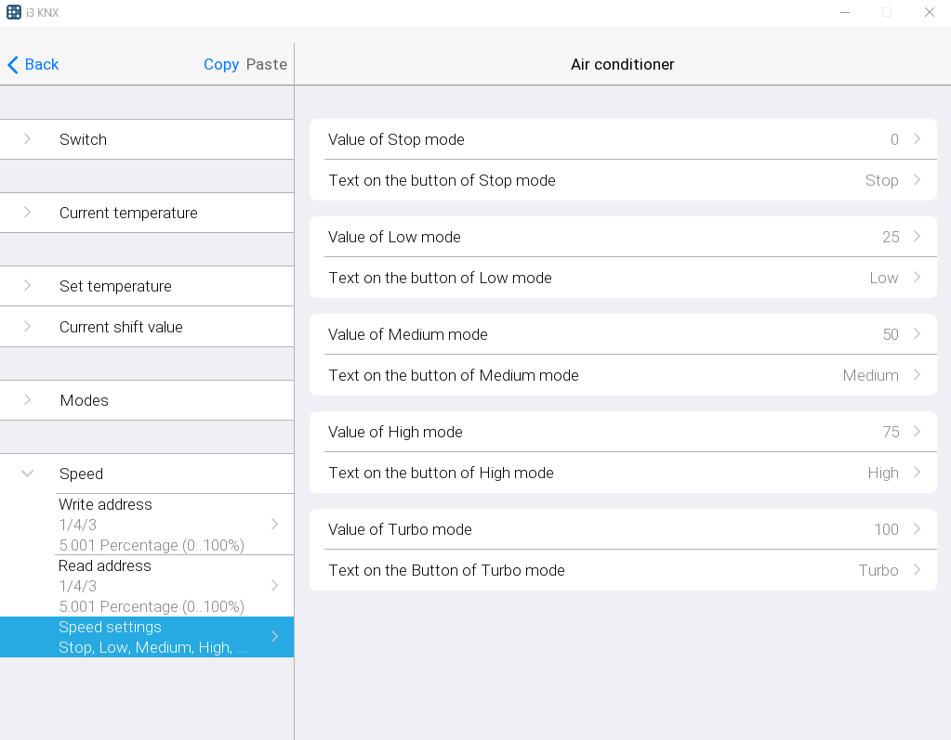Edit the Value of High mode 75
Screen dimensions: 951x740
click(890, 432)
